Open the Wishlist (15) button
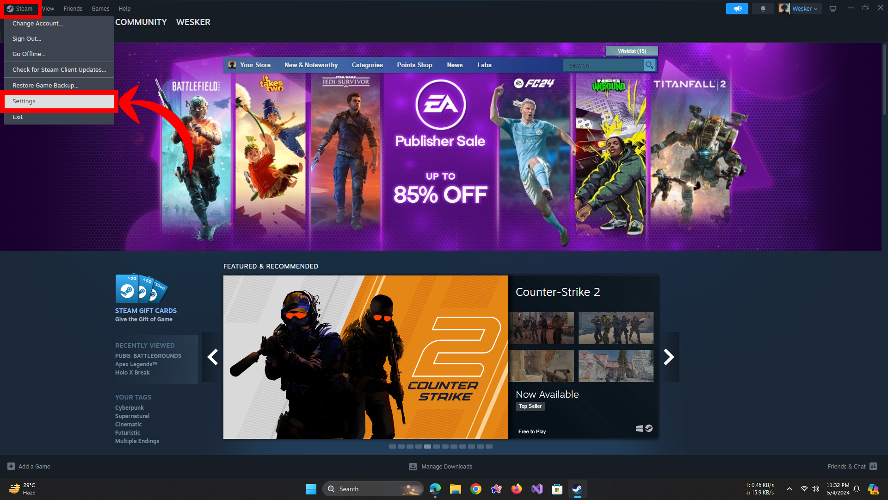 point(632,51)
